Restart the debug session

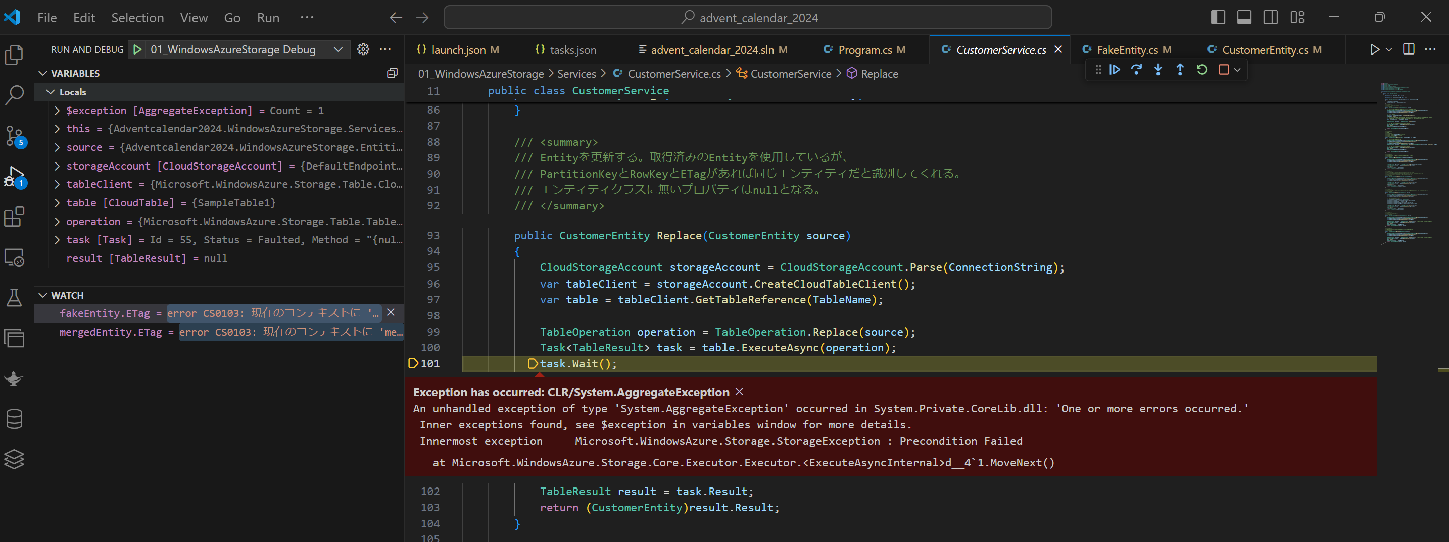coord(1202,70)
